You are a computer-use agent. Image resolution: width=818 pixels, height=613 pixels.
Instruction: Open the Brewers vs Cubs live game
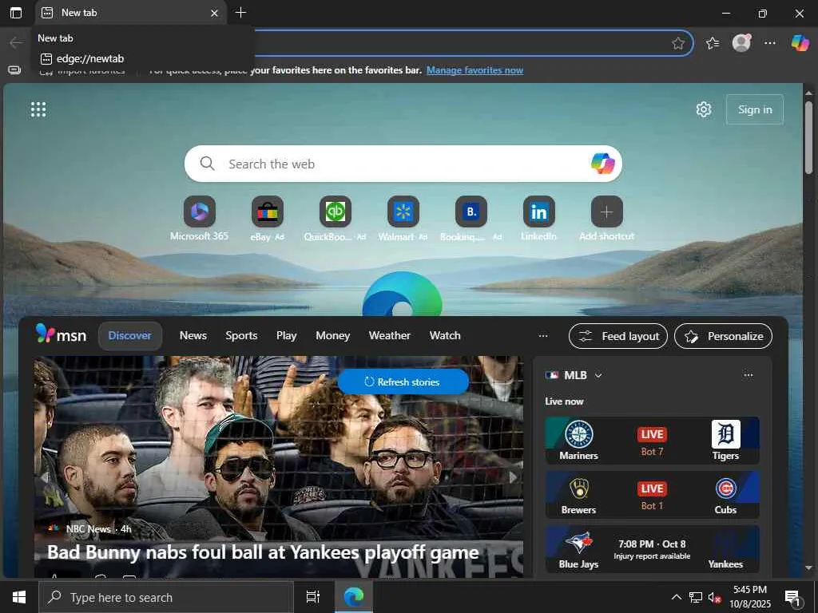(x=652, y=495)
